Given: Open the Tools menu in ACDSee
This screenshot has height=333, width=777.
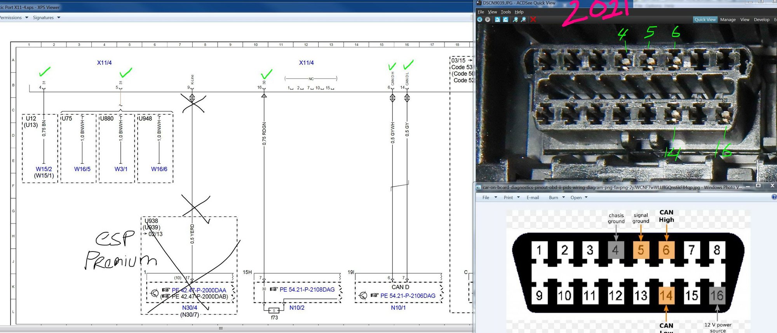Looking at the screenshot, I should pos(505,12).
